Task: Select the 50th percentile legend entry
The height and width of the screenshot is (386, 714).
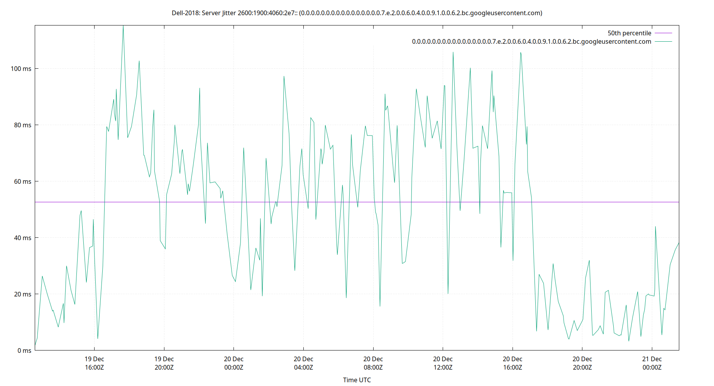Action: click(629, 33)
